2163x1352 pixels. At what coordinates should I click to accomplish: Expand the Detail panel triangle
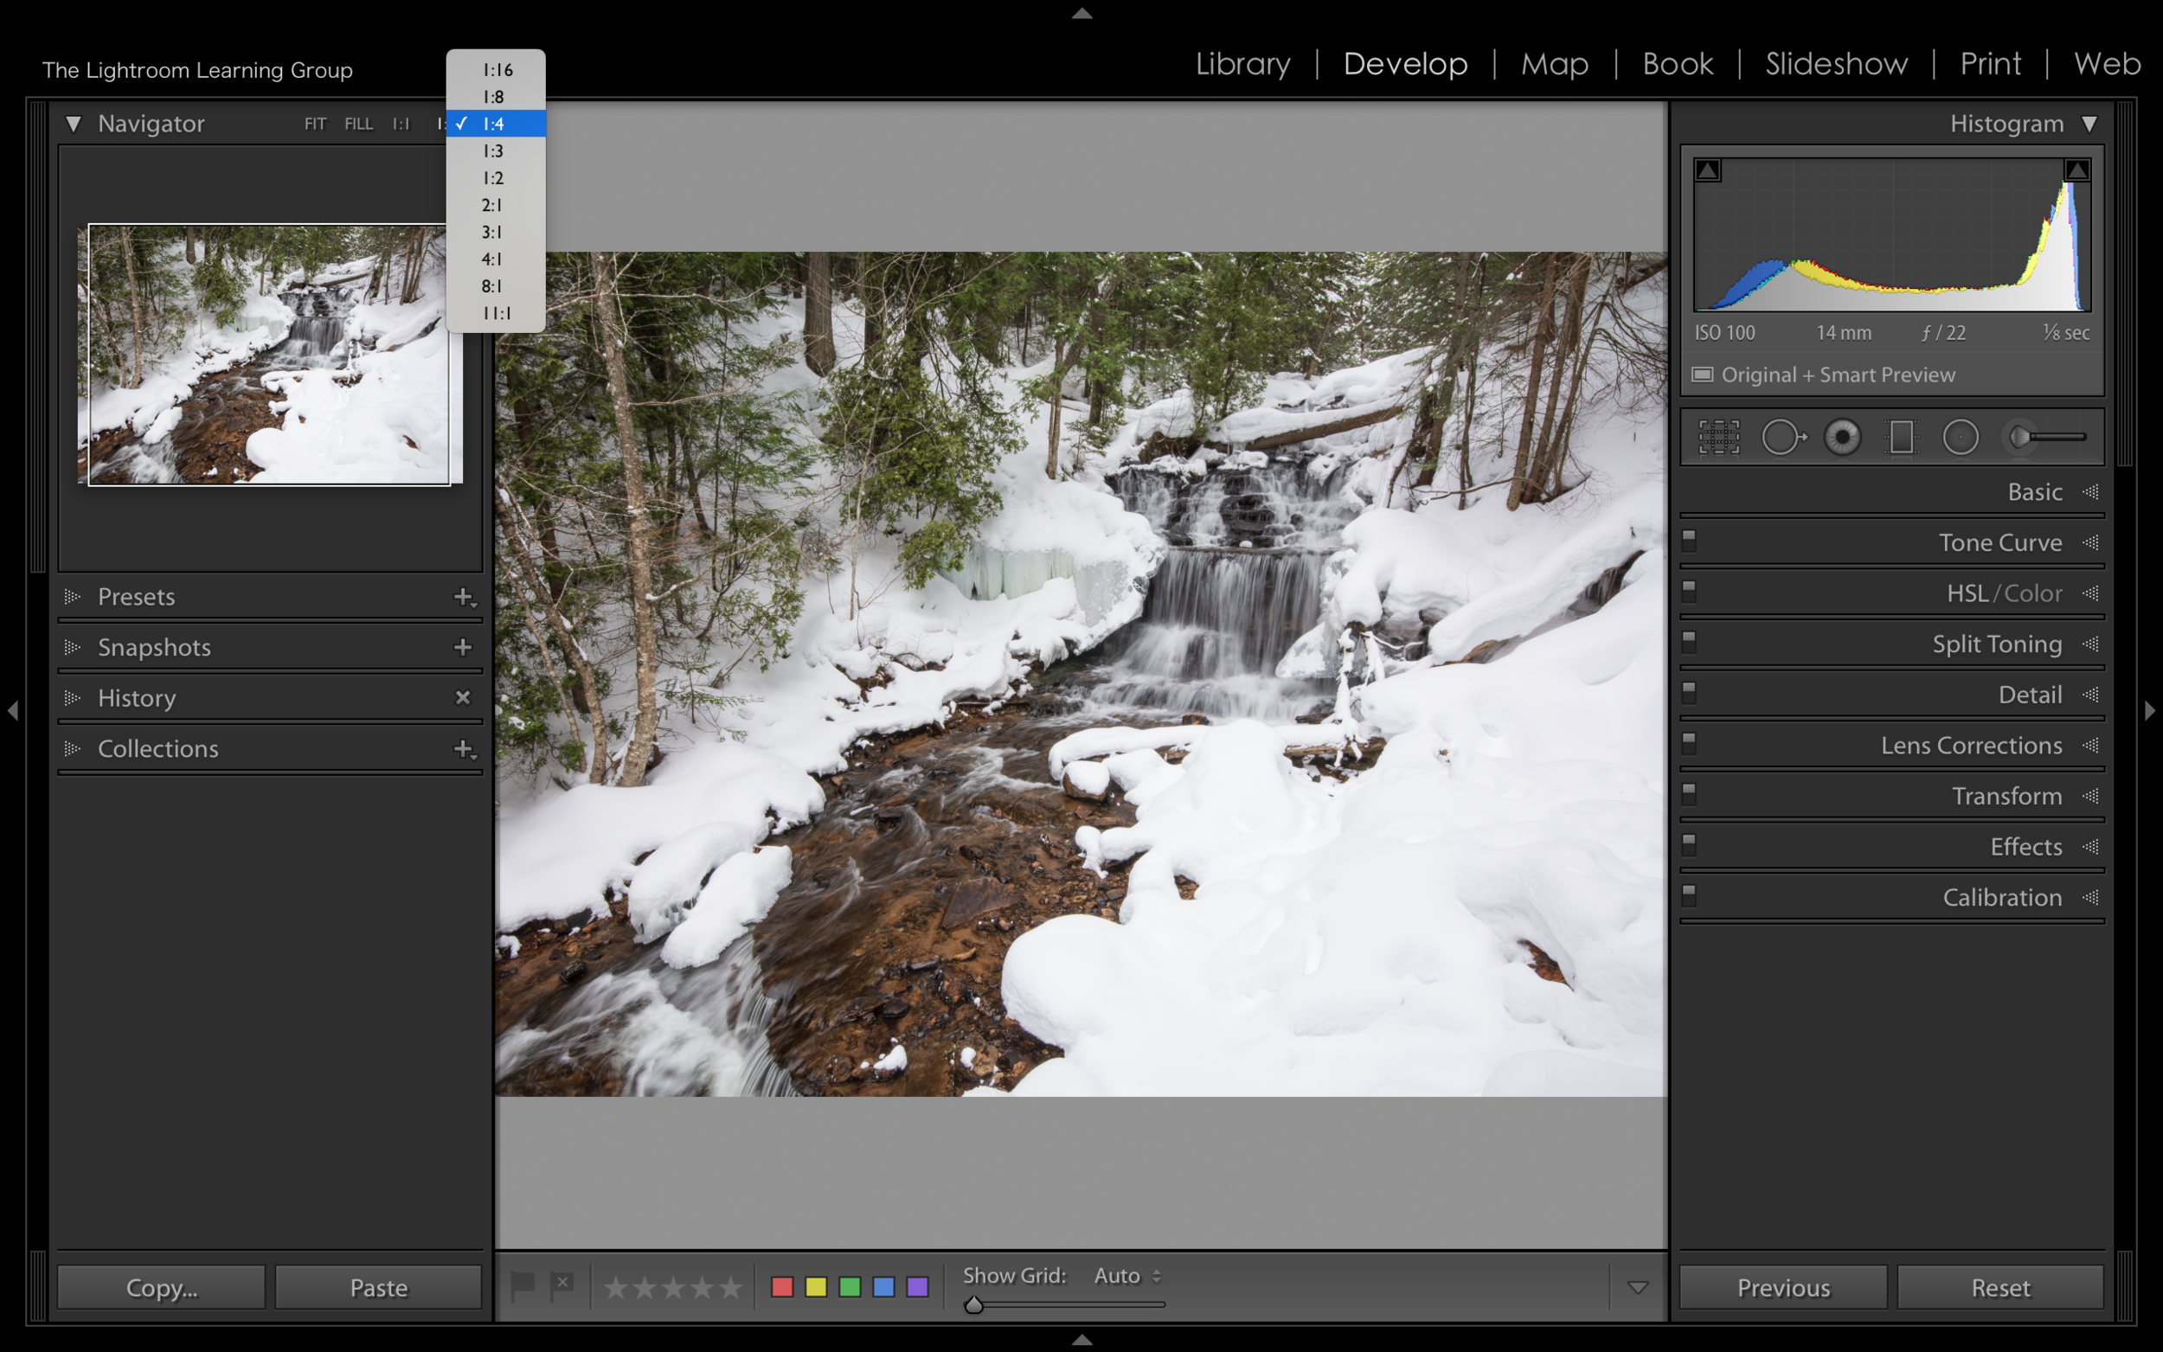pos(2090,695)
